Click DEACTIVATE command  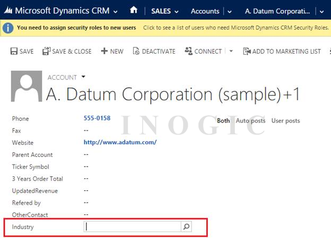coord(159,51)
